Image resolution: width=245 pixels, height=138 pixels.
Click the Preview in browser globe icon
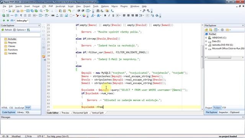tap(3, 15)
